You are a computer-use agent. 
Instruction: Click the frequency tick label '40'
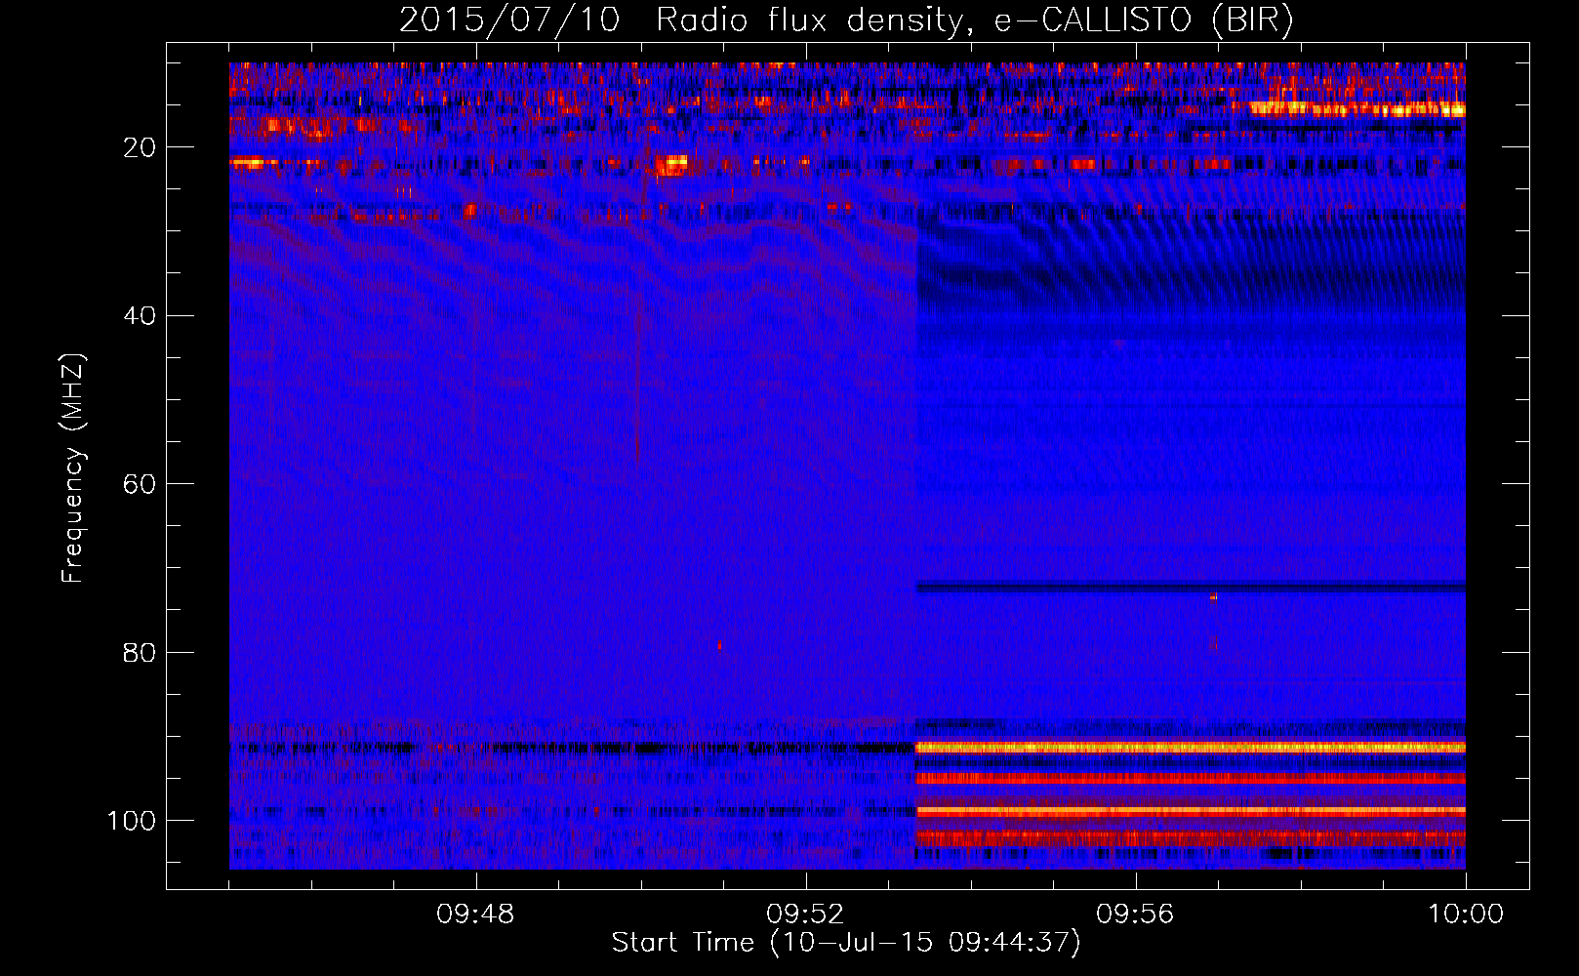pyautogui.click(x=141, y=316)
